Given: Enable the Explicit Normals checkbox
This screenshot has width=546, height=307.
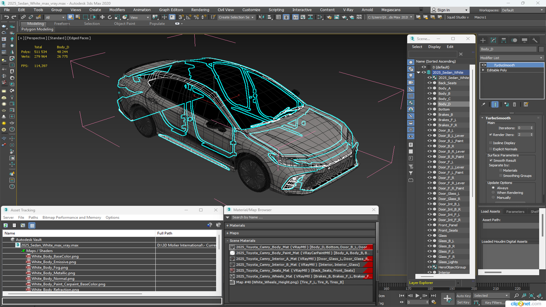Looking at the screenshot, I should [491, 149].
